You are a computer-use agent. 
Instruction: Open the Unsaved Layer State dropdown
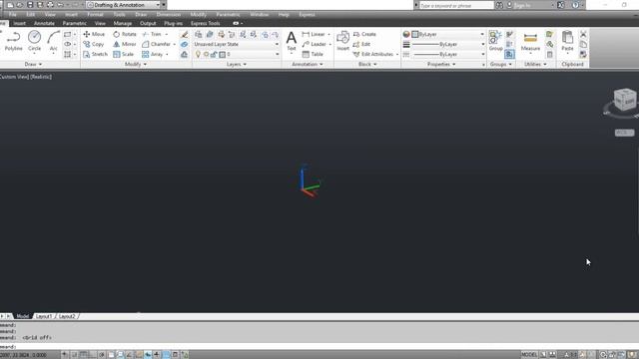(237, 44)
